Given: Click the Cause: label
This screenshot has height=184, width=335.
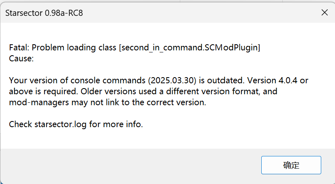Looking at the screenshot, I should tap(21, 58).
